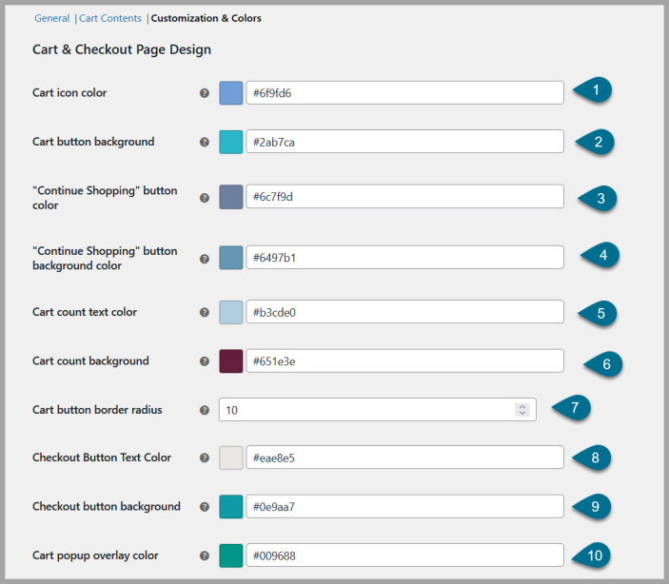Click help icon for Cart button border radius
Screen dimensions: 669x584
tap(204, 410)
